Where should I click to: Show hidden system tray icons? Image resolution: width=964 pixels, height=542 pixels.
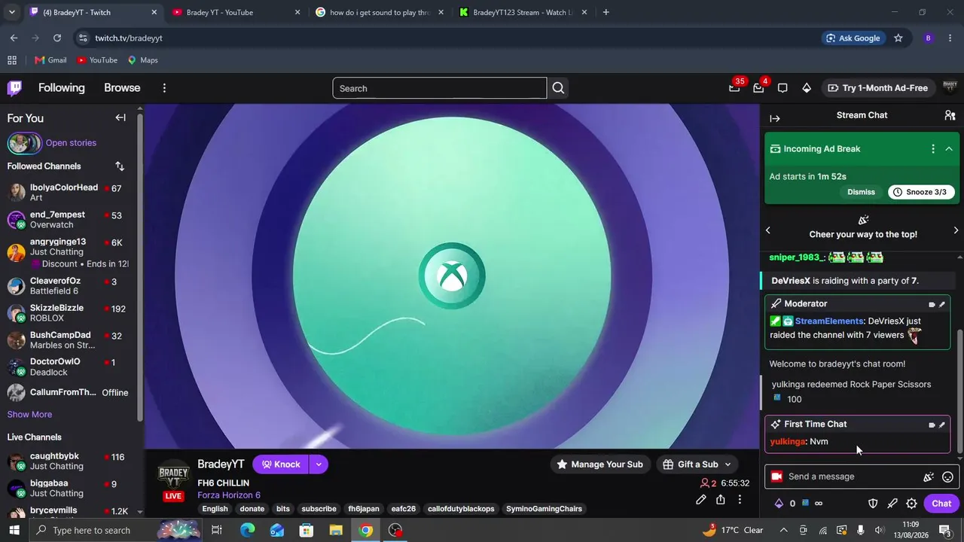tap(783, 530)
